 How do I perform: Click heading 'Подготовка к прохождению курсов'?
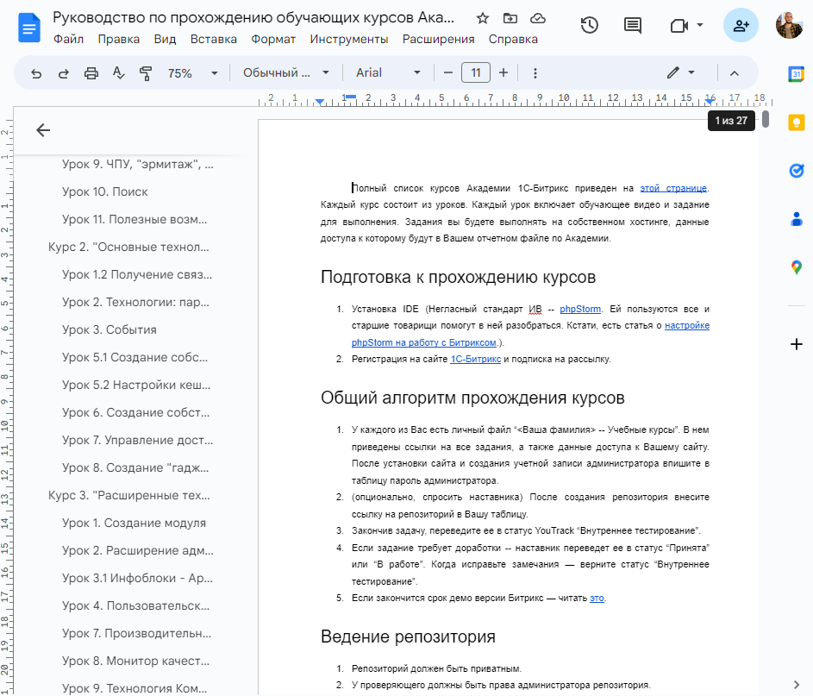[458, 277]
